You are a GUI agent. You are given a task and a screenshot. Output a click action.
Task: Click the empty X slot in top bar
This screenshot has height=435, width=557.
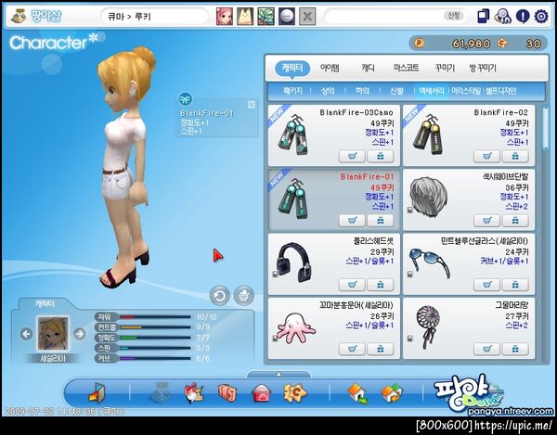(307, 17)
